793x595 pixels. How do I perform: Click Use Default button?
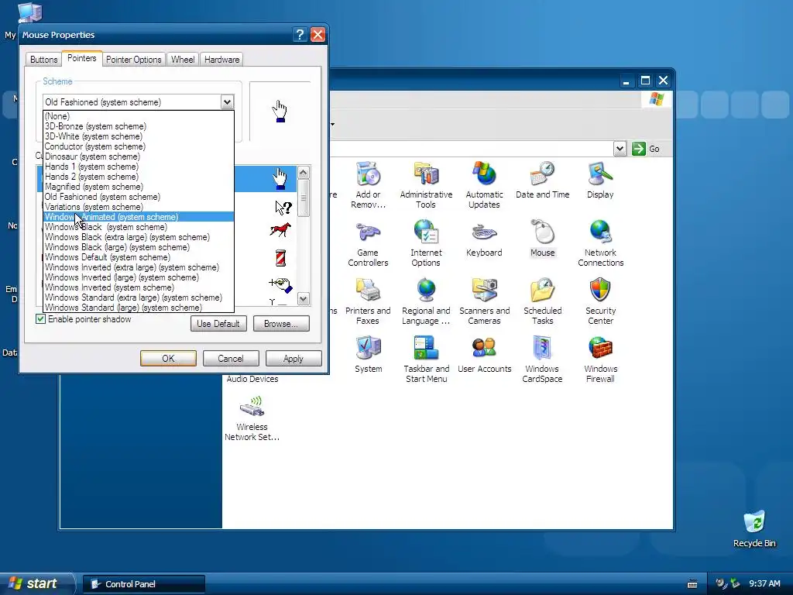[x=218, y=323]
